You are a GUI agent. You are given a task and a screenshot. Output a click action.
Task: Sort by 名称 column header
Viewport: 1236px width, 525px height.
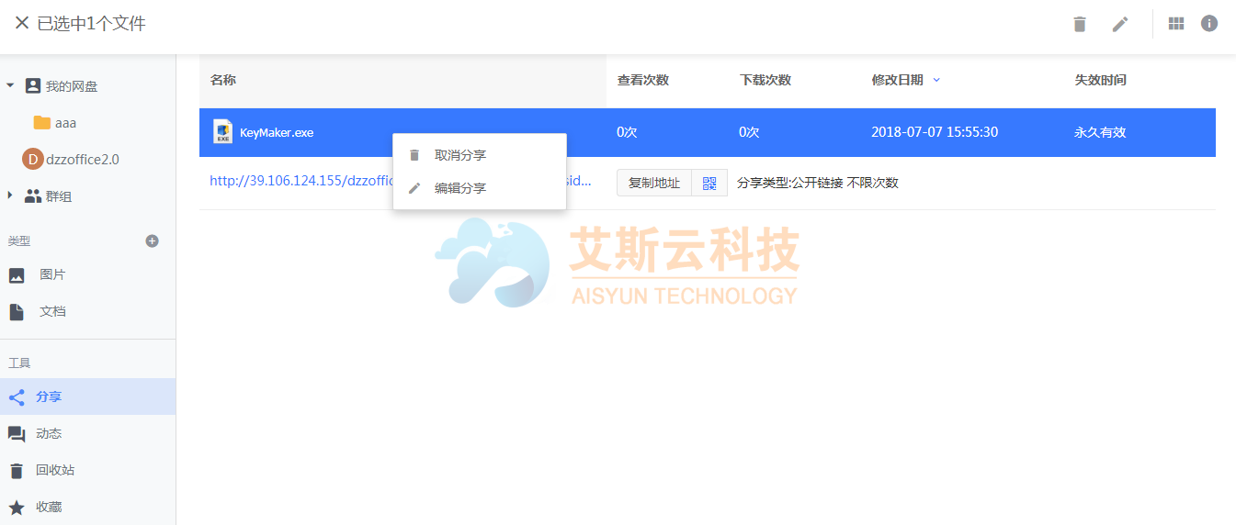tap(223, 81)
